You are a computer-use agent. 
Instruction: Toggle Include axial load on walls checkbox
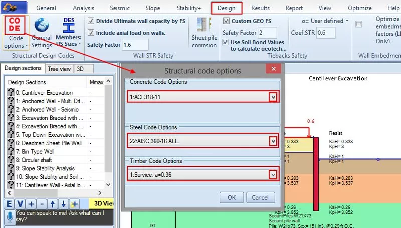coord(91,33)
